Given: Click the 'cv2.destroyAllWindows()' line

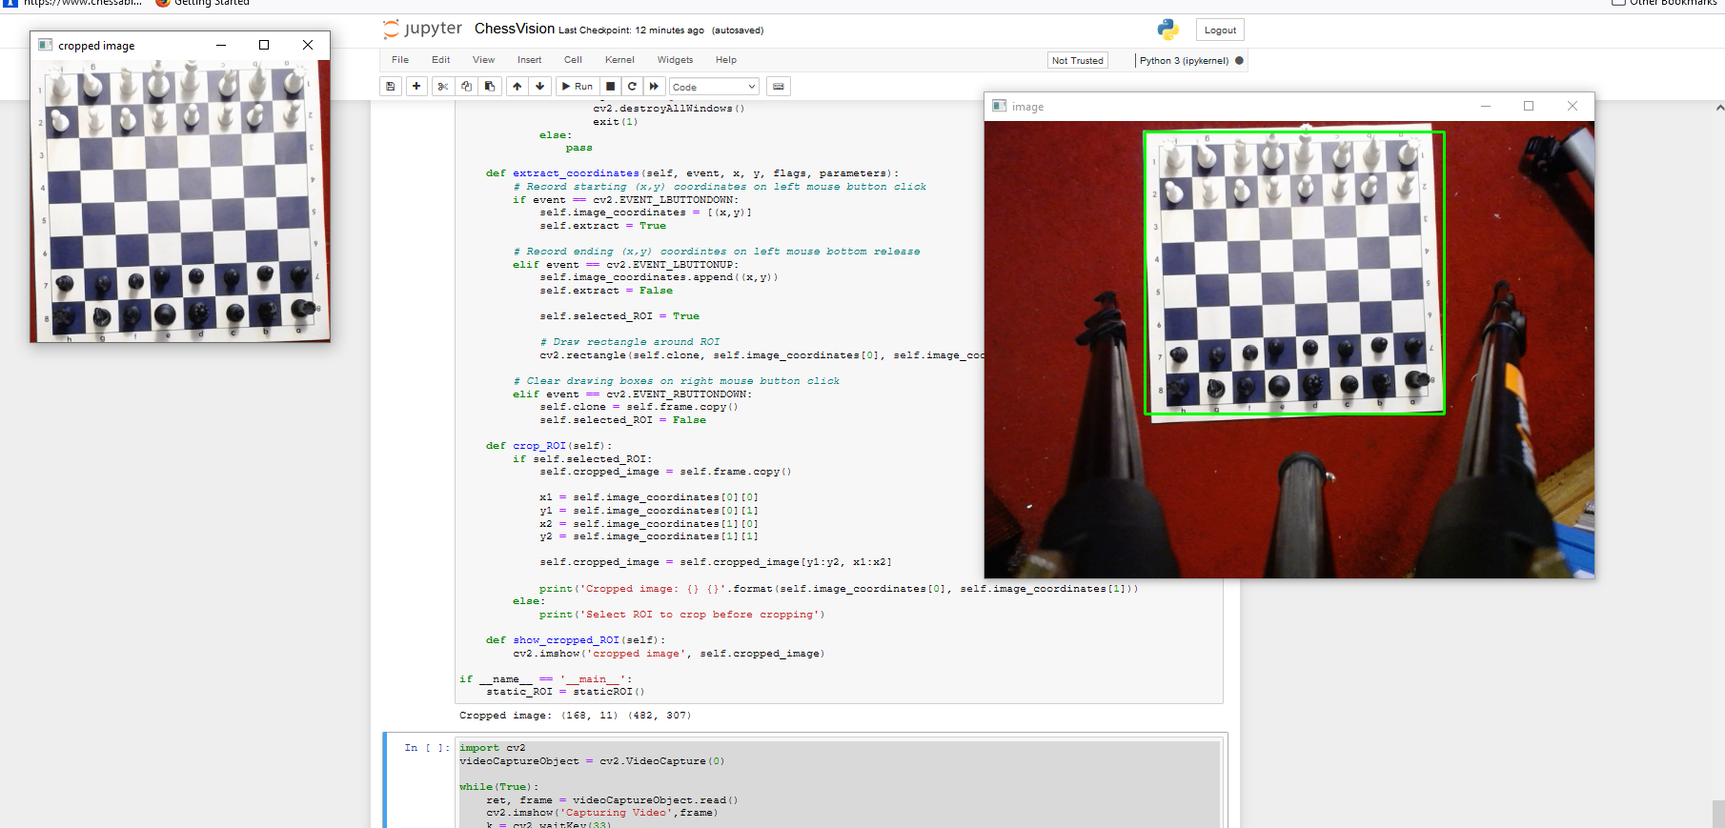Looking at the screenshot, I should (x=669, y=109).
